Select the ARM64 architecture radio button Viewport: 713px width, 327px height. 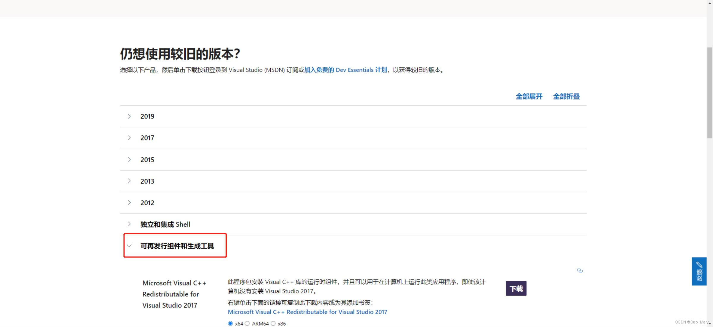tap(247, 323)
